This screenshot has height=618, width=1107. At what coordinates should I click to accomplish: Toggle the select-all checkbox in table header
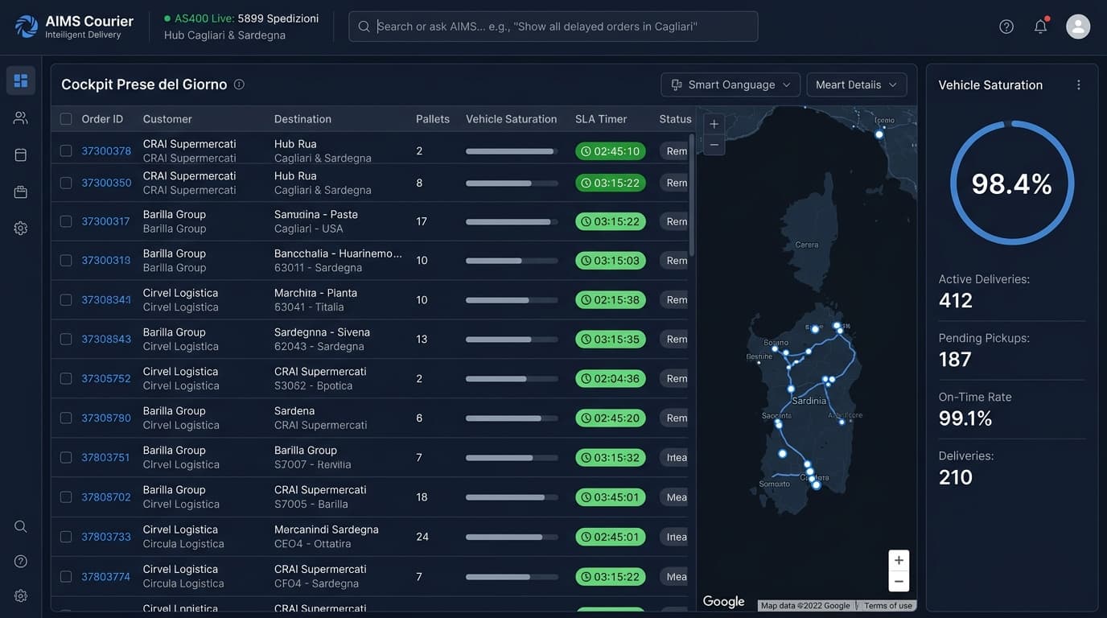[x=66, y=119]
